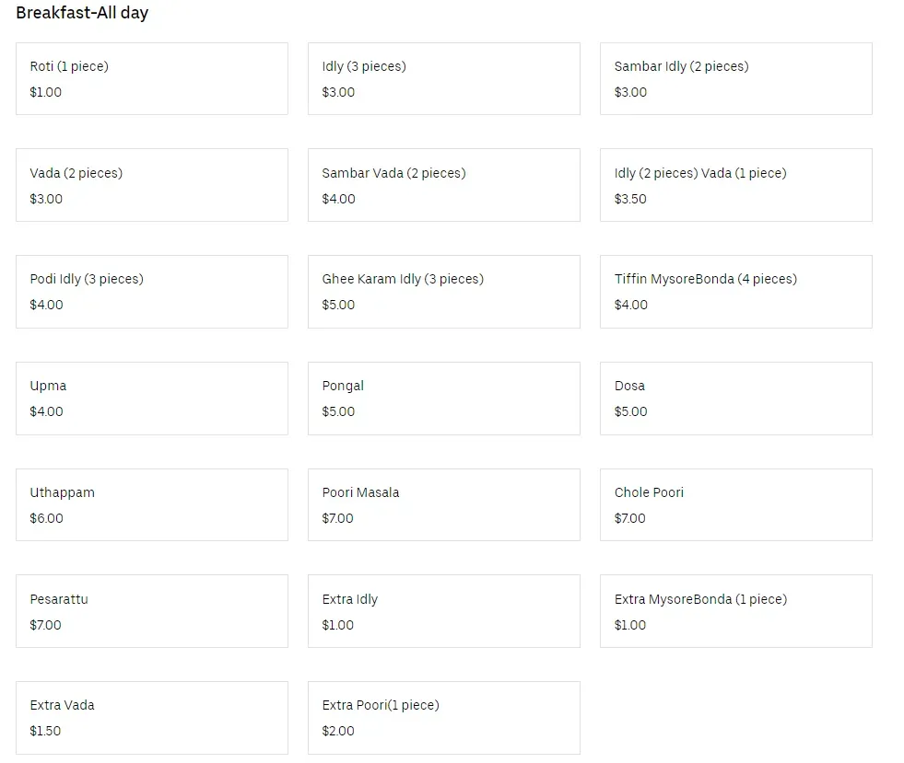This screenshot has width=904, height=763.
Task: Pick the Vada (2 pieces) card
Action: pos(151,185)
